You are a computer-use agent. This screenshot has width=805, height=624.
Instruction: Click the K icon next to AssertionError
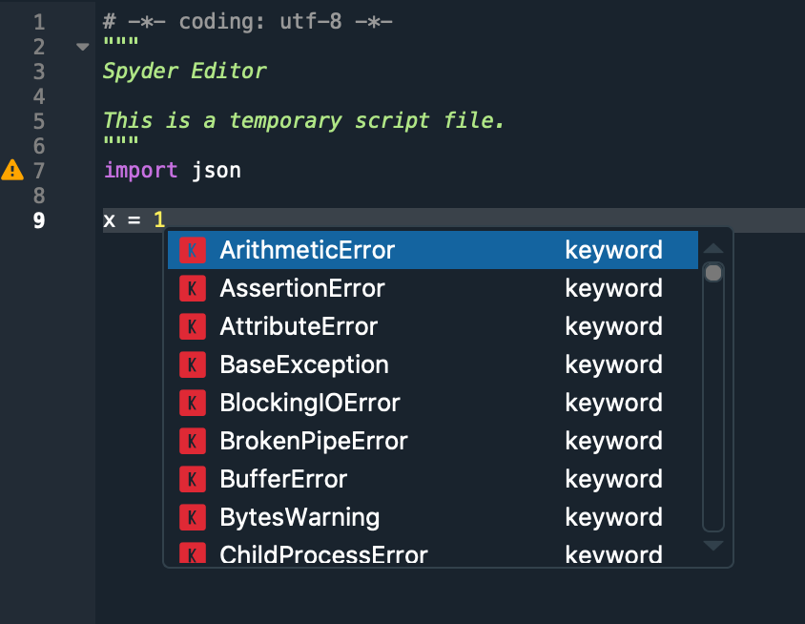[193, 287]
